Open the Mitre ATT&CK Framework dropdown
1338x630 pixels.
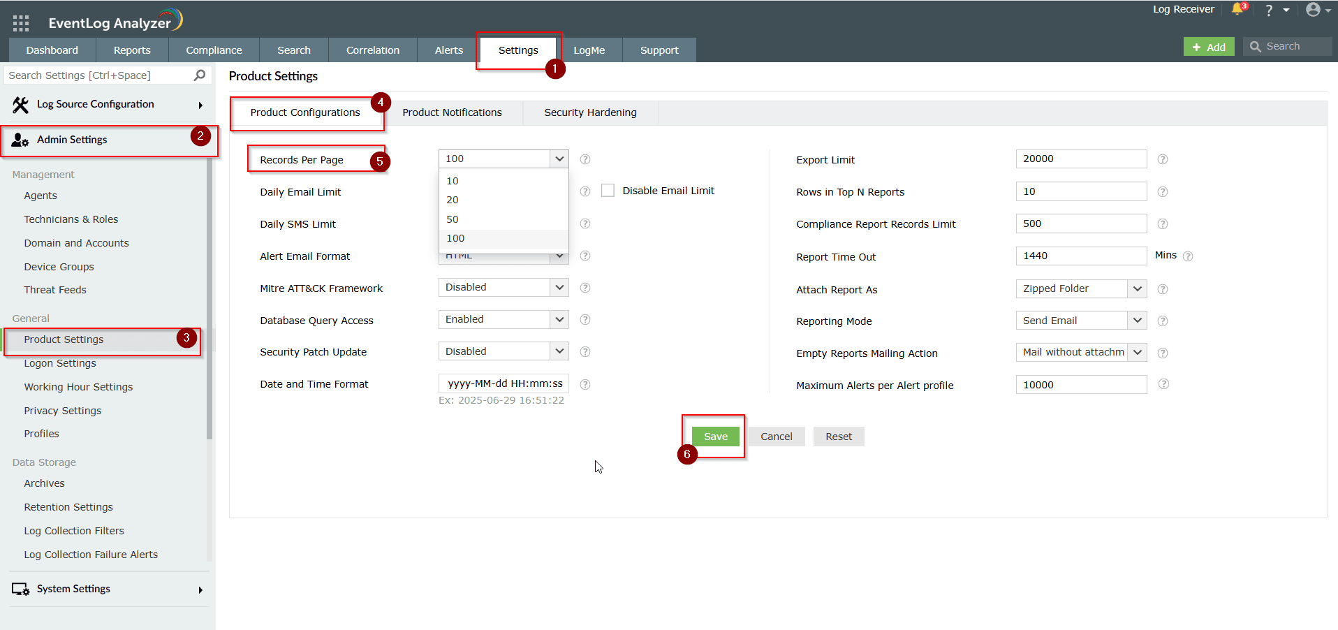[503, 287]
